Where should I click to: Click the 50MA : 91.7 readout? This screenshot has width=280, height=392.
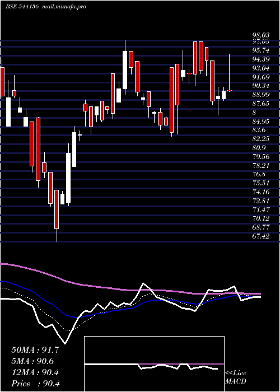click(35, 350)
